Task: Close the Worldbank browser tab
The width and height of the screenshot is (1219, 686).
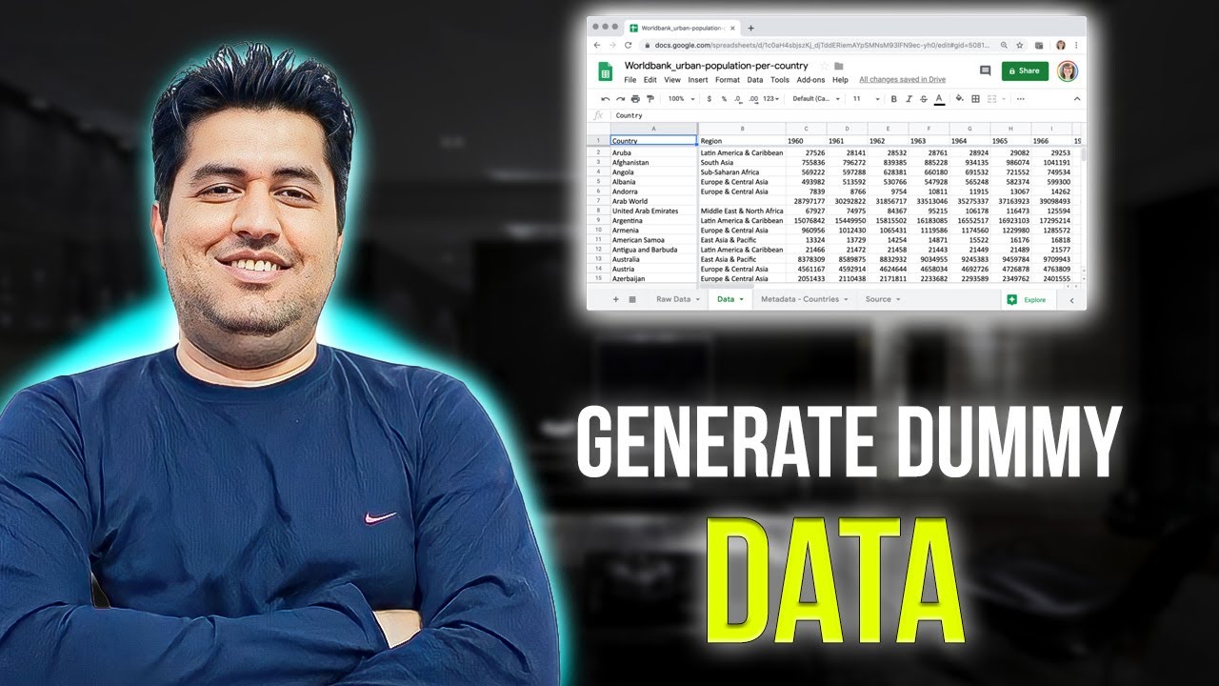Action: [x=732, y=28]
